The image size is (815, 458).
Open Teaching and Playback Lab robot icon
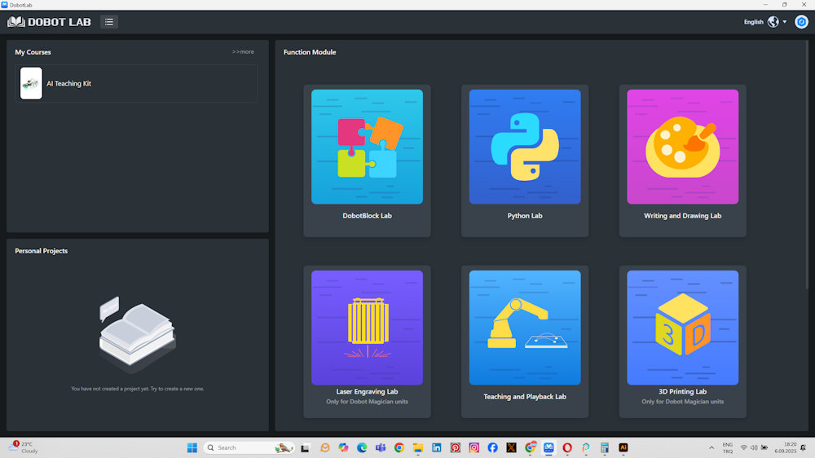tap(524, 328)
